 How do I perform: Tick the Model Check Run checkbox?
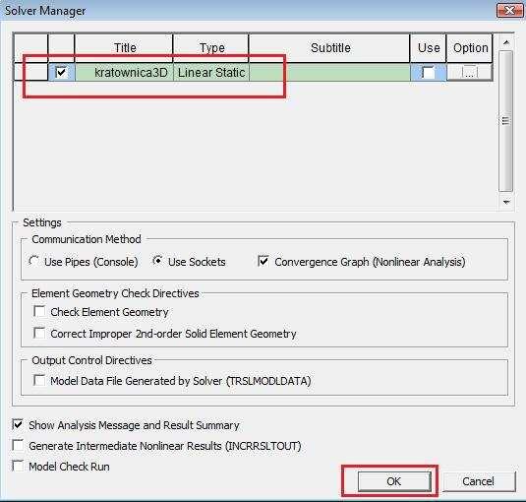[18, 466]
